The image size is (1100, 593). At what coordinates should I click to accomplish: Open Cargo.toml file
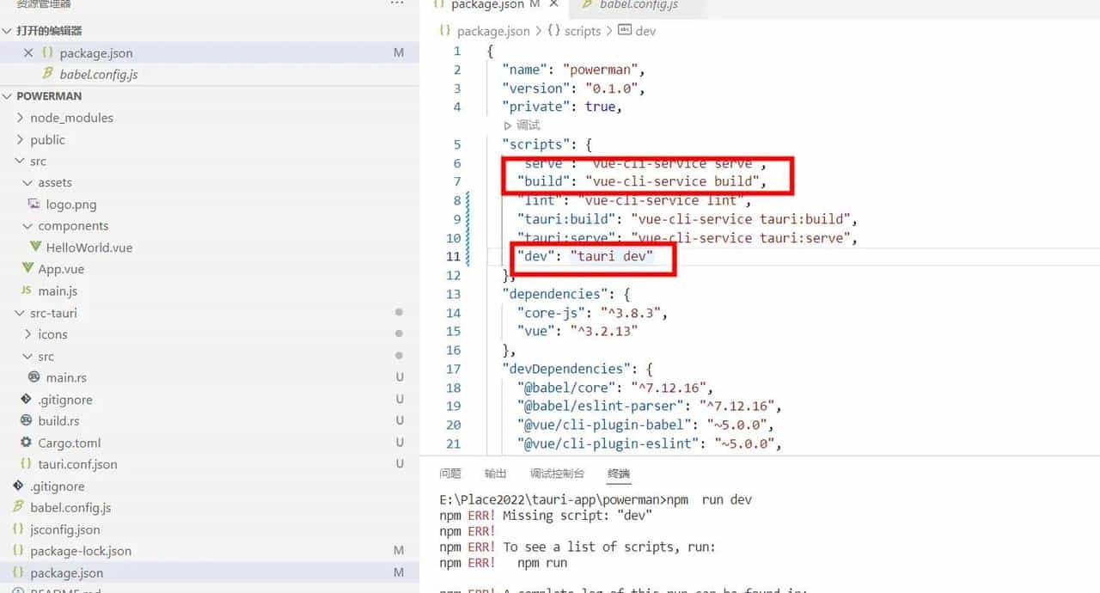click(x=70, y=443)
